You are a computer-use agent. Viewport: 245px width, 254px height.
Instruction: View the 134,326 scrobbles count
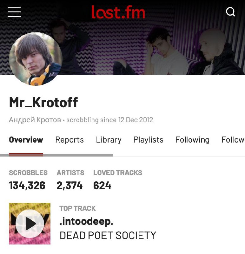[x=27, y=185]
